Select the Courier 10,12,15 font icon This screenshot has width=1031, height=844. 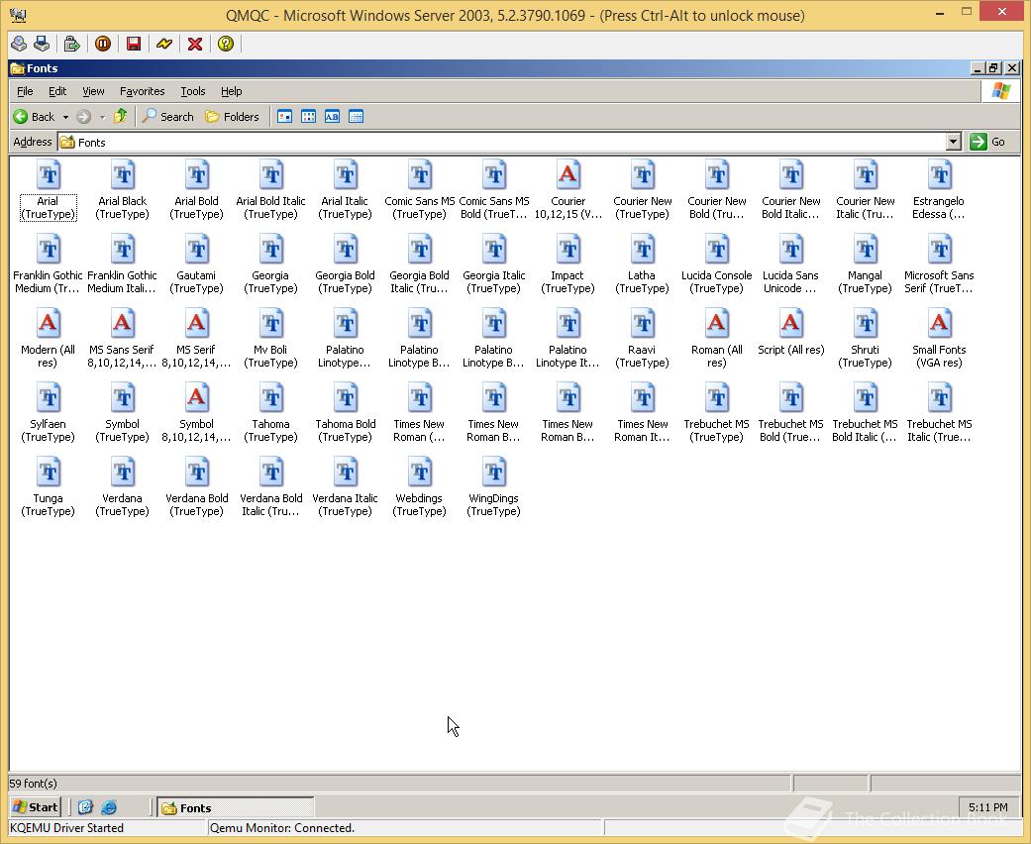[x=568, y=175]
